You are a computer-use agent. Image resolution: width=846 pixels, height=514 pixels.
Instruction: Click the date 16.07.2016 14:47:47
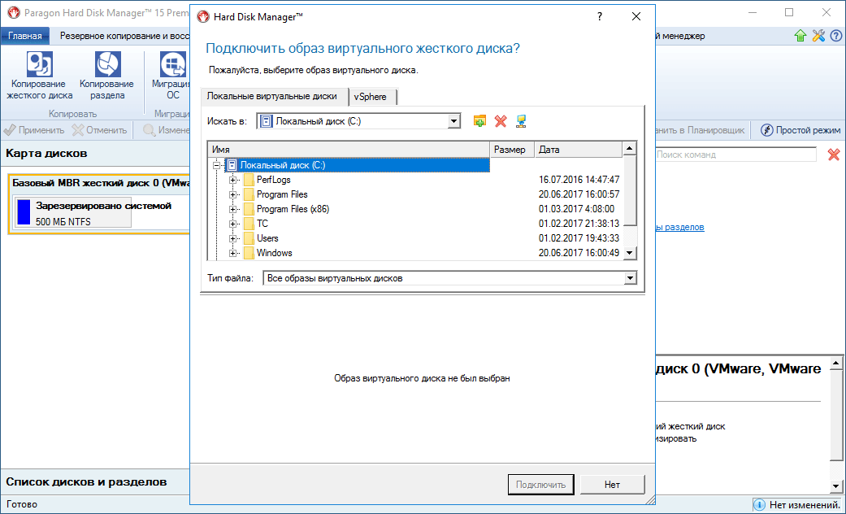tap(579, 180)
